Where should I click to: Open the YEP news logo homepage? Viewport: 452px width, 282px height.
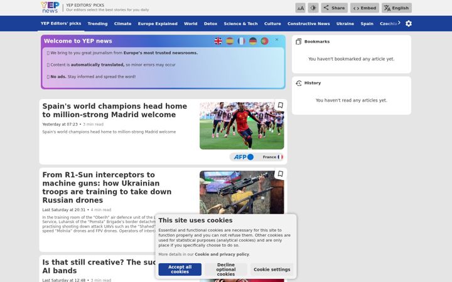[50, 8]
